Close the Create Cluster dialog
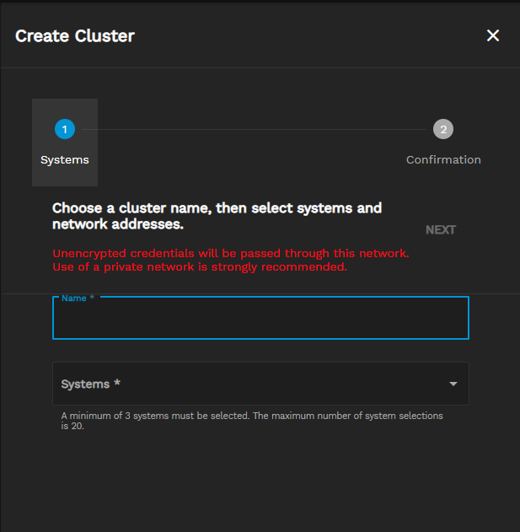The height and width of the screenshot is (532, 520). click(493, 35)
